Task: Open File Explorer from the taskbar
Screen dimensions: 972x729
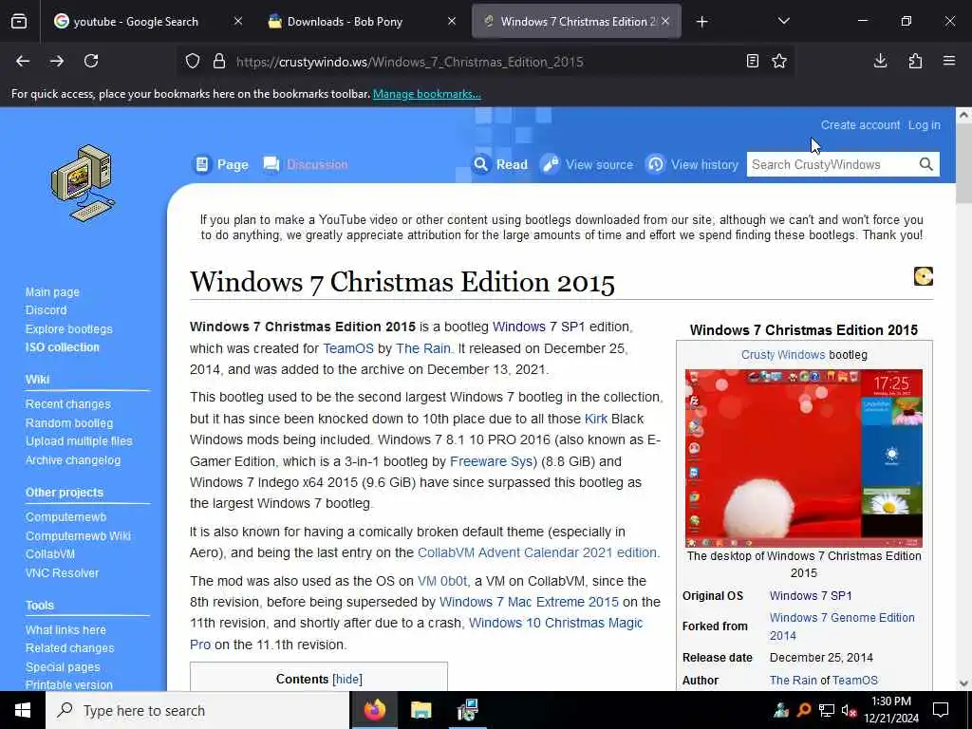Action: pos(421,710)
